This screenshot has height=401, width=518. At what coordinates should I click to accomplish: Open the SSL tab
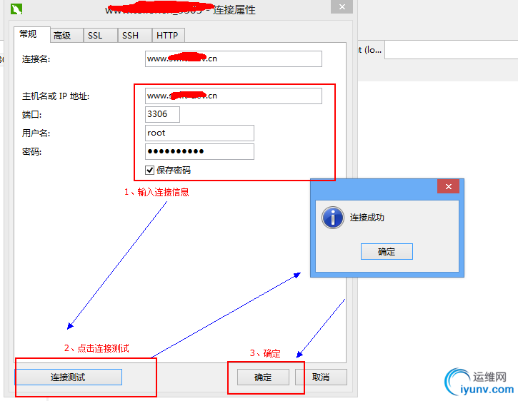tap(101, 35)
